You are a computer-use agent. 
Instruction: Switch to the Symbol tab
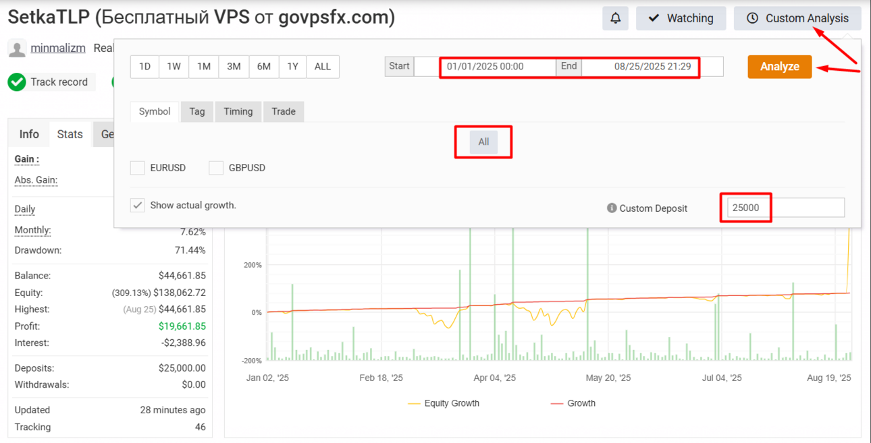155,112
